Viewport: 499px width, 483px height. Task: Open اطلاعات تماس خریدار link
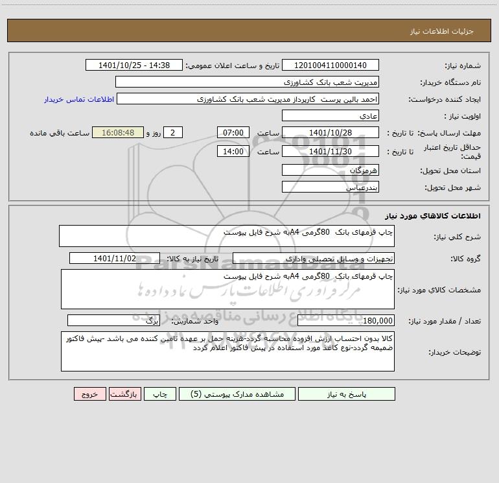79,99
